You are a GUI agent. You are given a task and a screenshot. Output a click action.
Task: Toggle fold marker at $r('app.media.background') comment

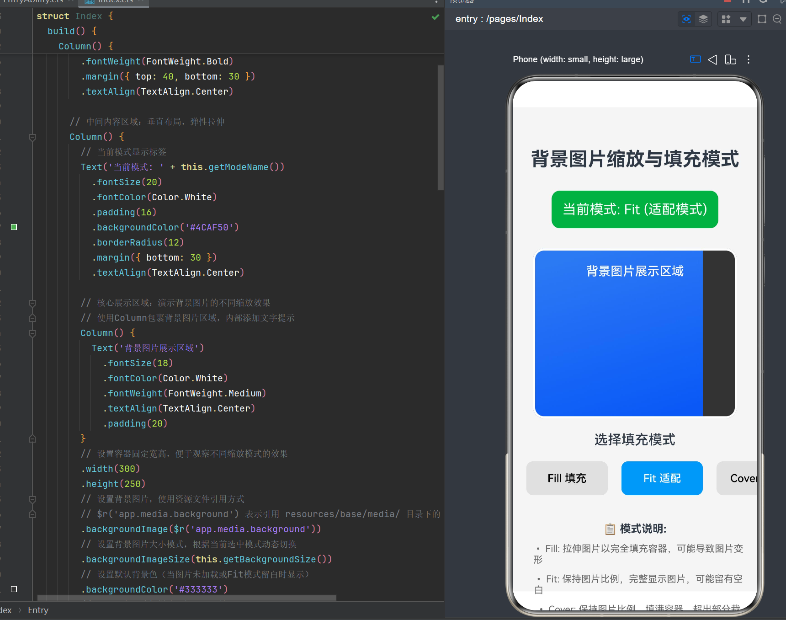click(x=32, y=514)
